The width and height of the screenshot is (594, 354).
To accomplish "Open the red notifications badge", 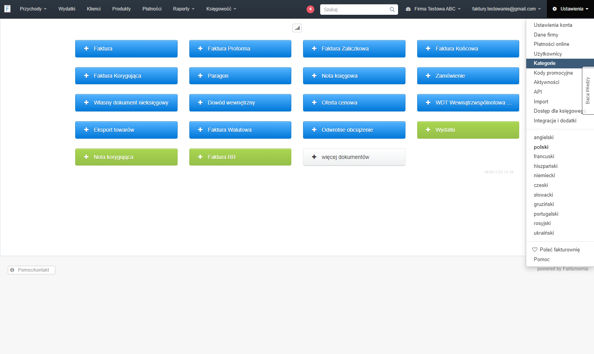I will click(x=310, y=9).
